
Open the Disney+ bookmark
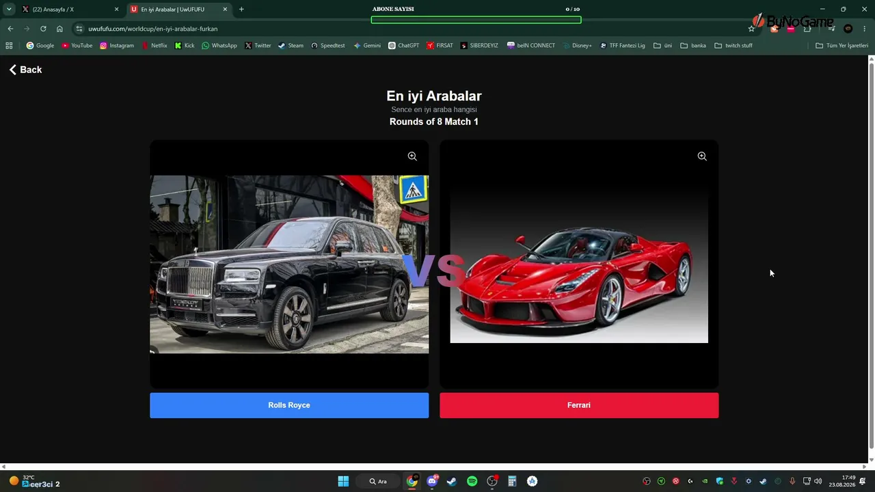[578, 46]
